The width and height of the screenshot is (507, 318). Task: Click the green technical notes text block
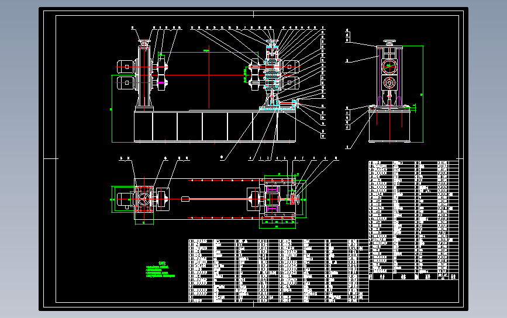point(160,269)
